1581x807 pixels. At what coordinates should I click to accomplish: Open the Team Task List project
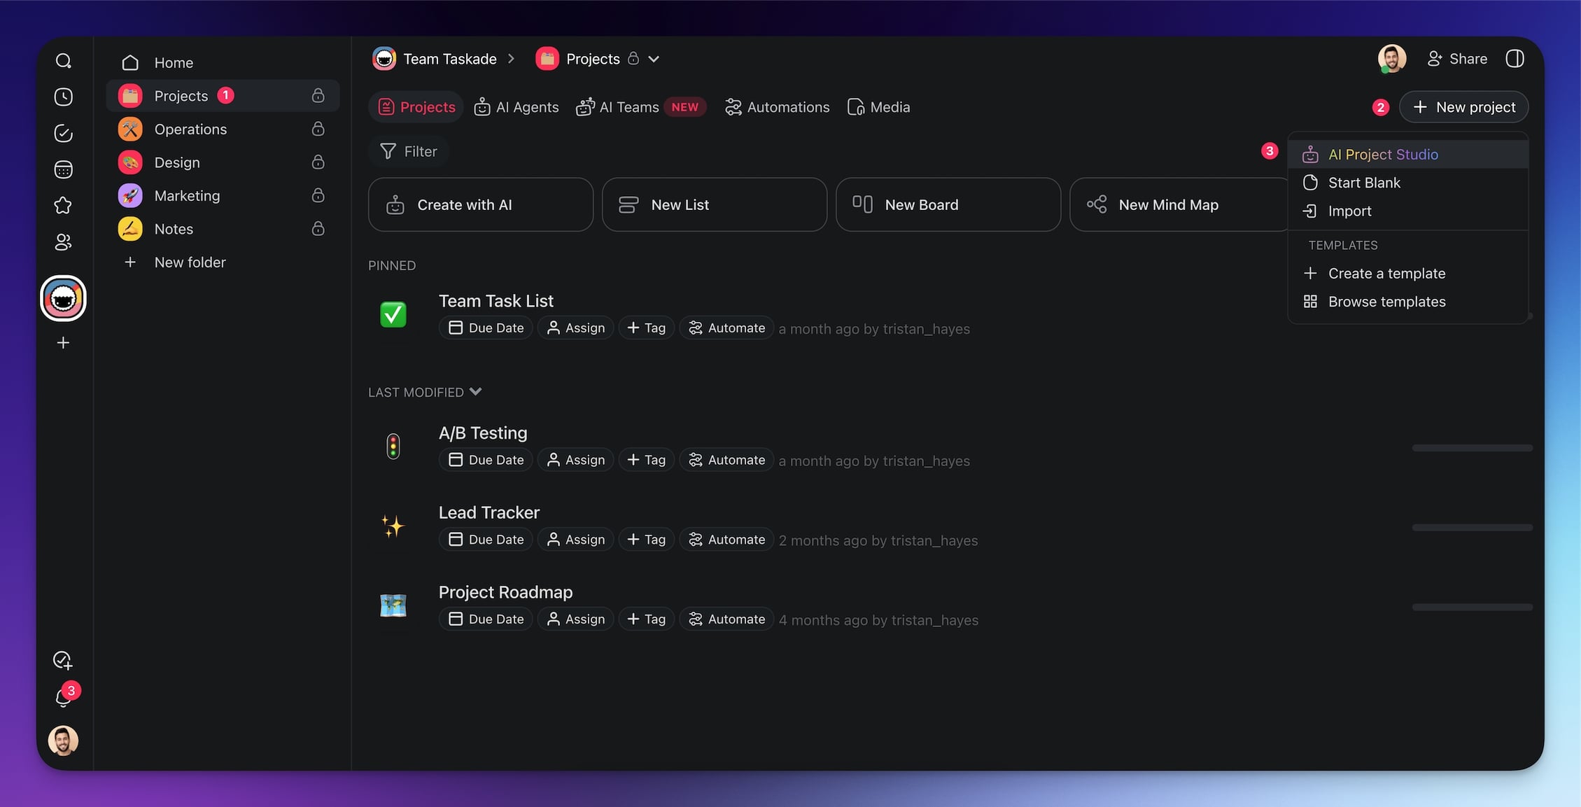[496, 301]
